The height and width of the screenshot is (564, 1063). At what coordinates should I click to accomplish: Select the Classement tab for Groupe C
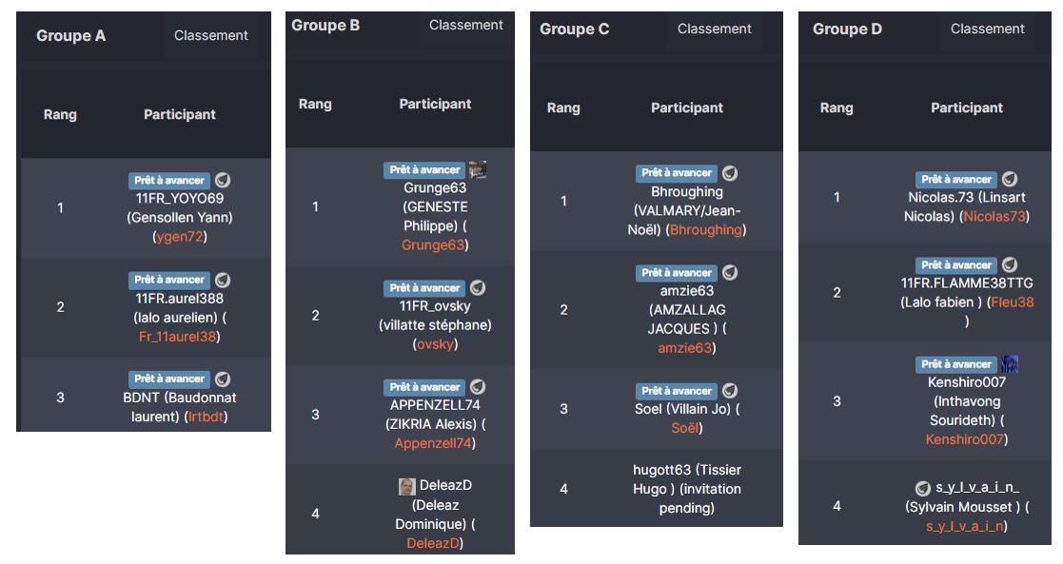click(714, 29)
